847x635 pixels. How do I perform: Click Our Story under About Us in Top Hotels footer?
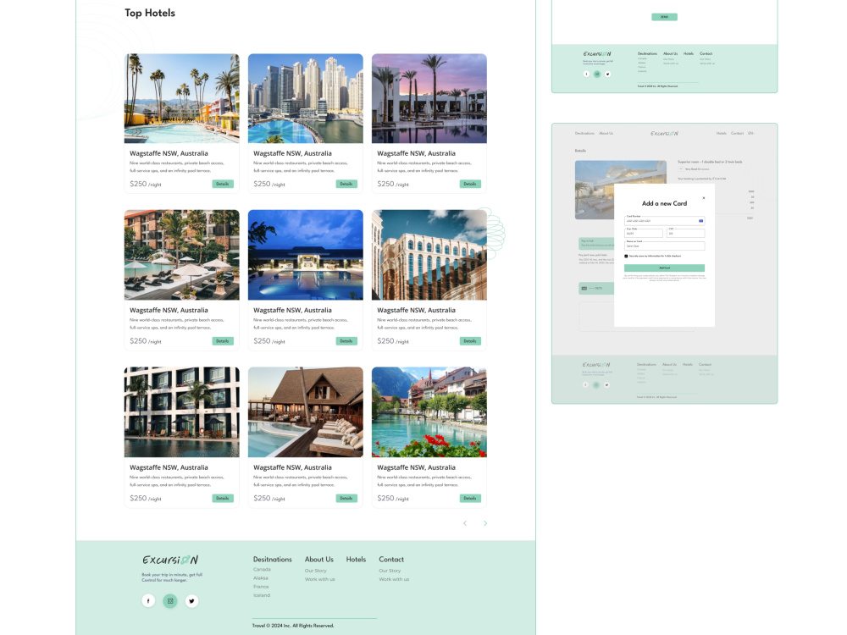click(315, 570)
